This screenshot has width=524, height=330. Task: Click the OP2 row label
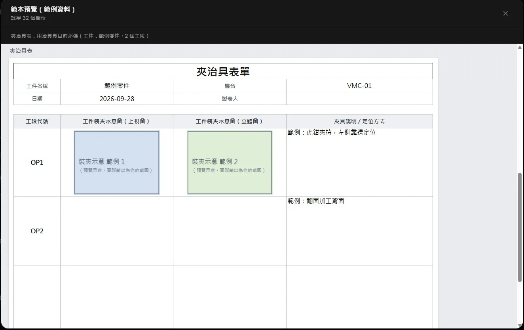pyautogui.click(x=37, y=231)
